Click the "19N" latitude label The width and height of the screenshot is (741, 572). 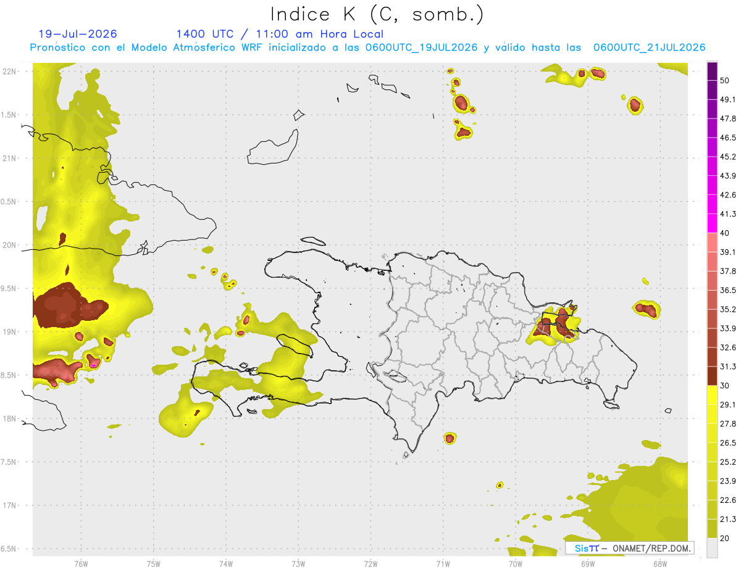9,331
